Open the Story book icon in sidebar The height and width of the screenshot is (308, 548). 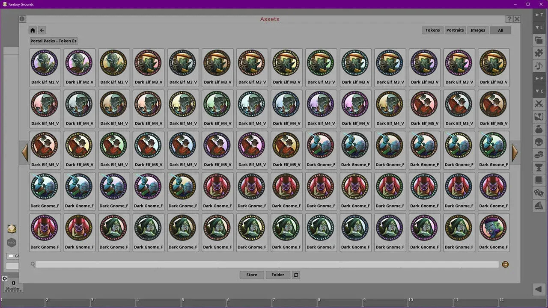tap(539, 180)
